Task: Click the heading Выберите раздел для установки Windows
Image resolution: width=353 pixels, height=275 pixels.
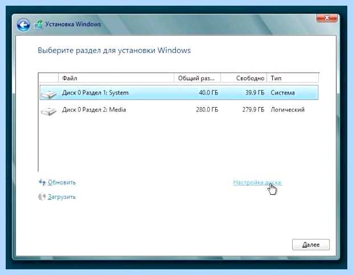Action: pyautogui.click(x=114, y=50)
